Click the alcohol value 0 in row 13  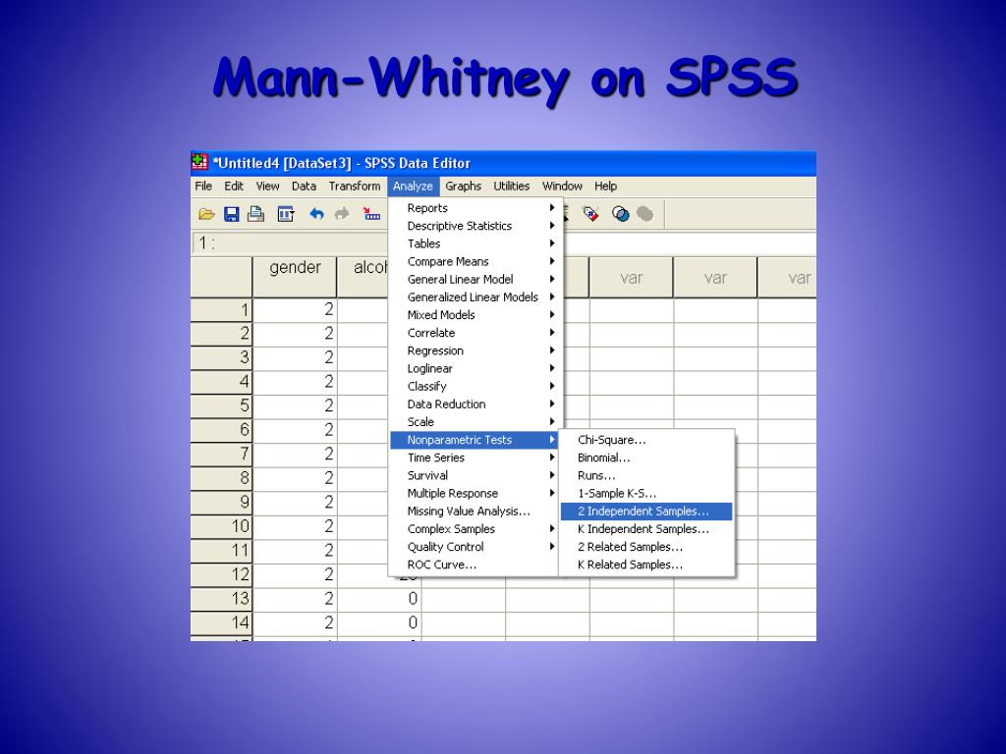(x=379, y=599)
